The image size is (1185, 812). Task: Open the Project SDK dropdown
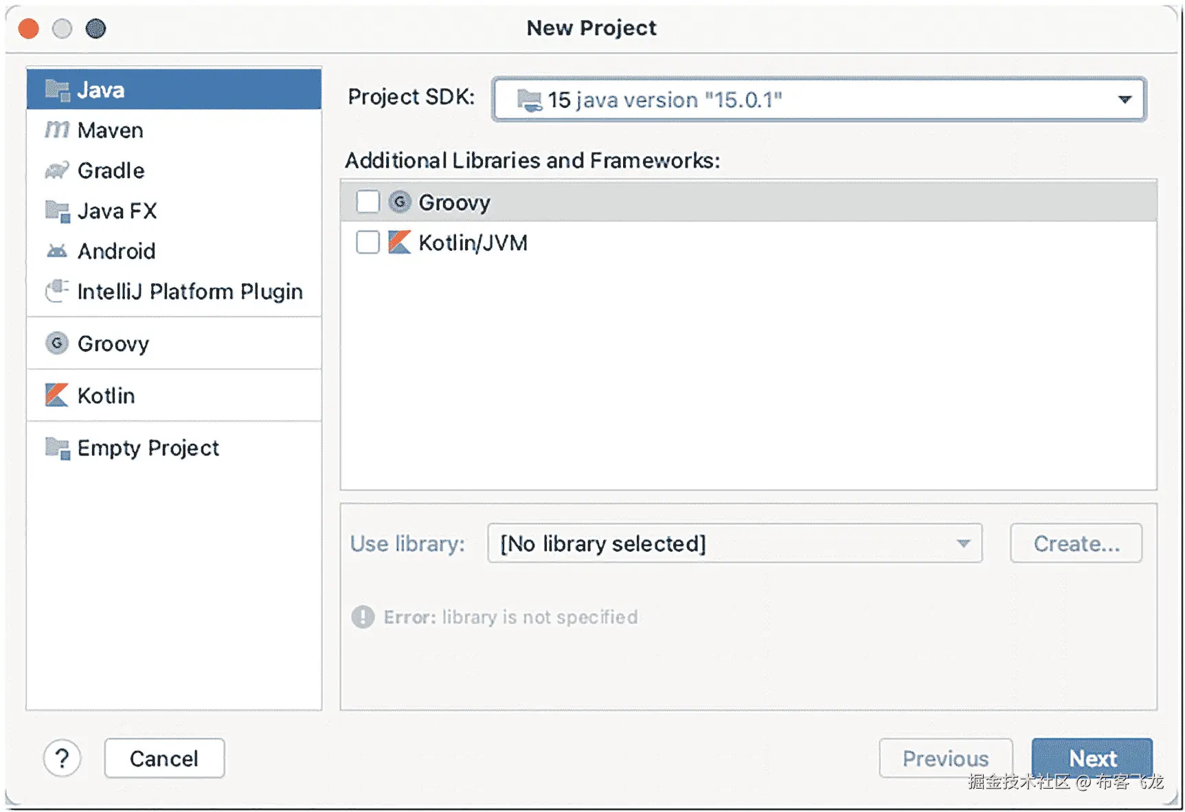click(819, 100)
